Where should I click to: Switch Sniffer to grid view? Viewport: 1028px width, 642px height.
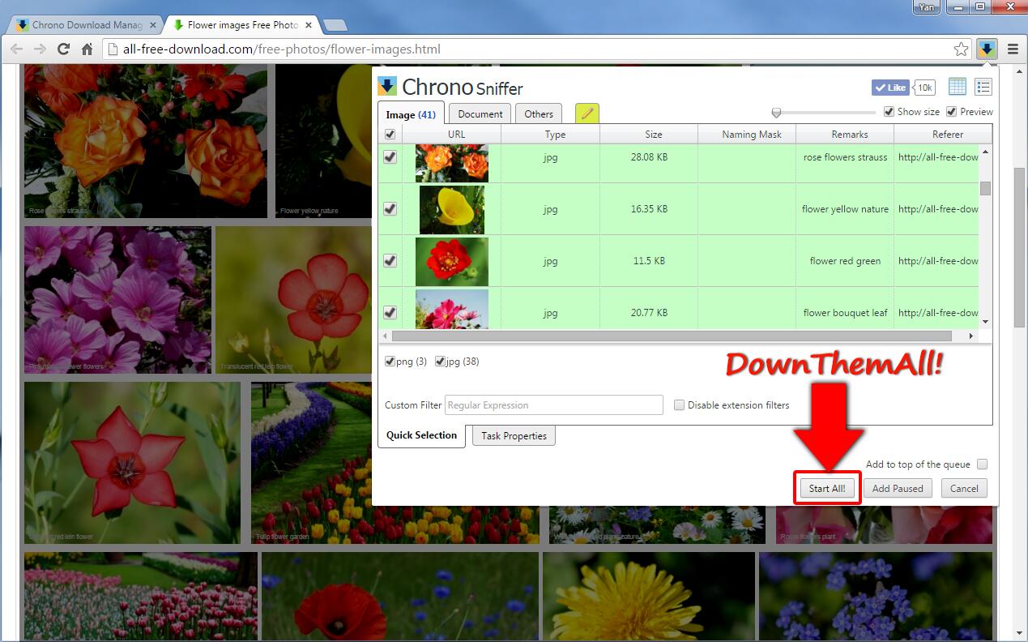point(957,87)
